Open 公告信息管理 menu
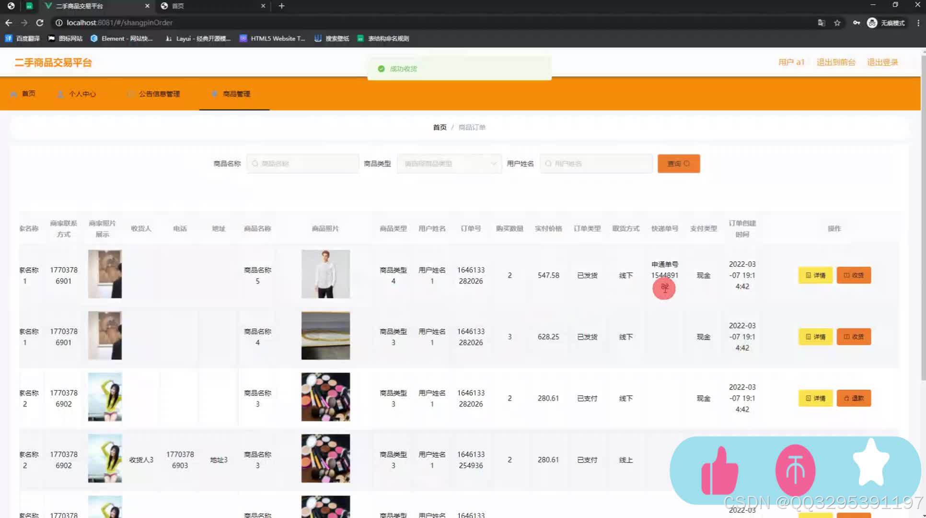This screenshot has height=518, width=926. [154, 94]
